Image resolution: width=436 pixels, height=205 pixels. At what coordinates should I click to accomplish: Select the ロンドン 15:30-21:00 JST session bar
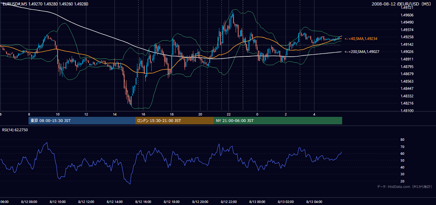tap(175, 121)
